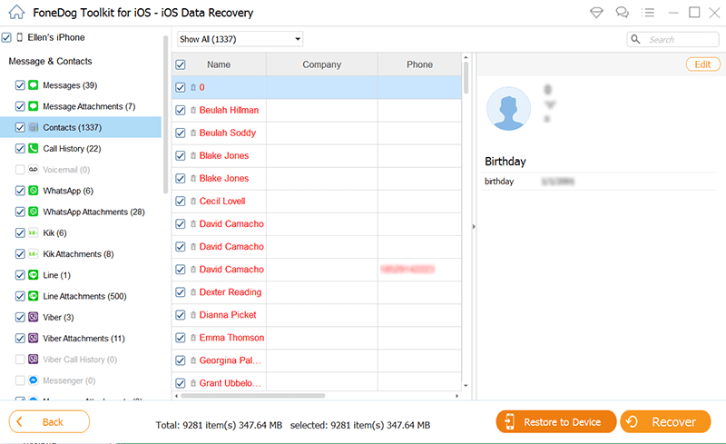This screenshot has width=726, height=444.
Task: Select Message Attachments (7) category
Action: point(89,106)
